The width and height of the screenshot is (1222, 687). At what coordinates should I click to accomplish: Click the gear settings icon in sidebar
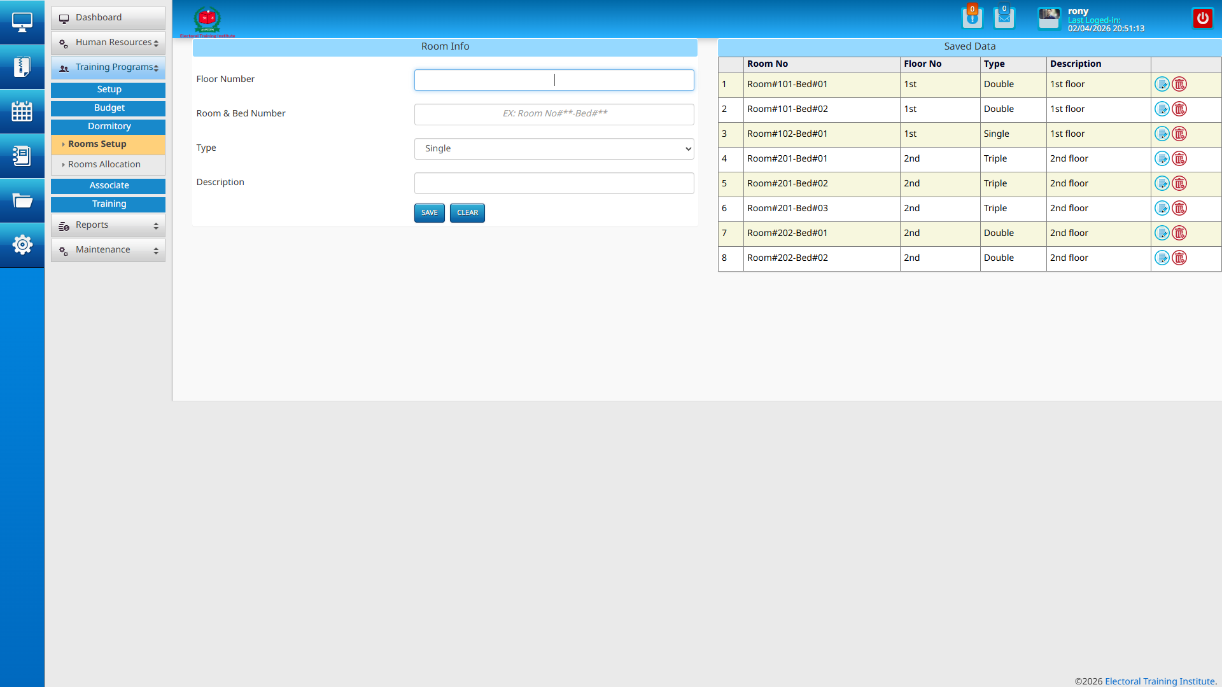point(22,245)
